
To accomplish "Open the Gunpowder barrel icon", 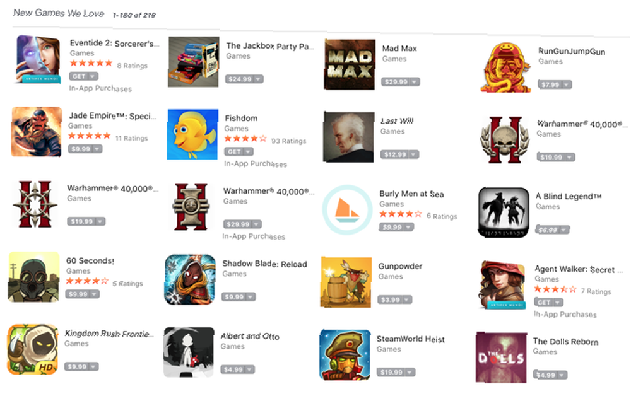I will pyautogui.click(x=346, y=282).
